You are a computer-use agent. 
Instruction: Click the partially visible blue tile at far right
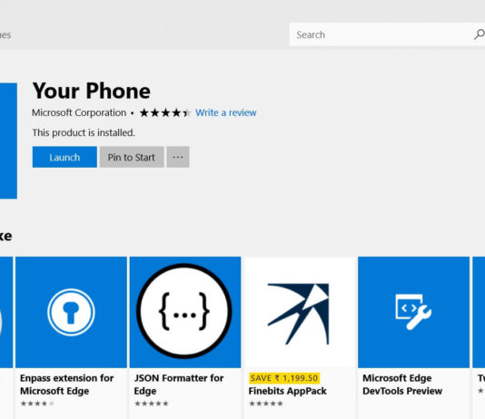tap(479, 312)
